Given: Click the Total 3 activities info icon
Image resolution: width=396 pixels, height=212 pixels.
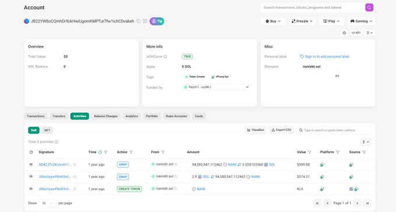Looking at the screenshot, I should 56,142.
